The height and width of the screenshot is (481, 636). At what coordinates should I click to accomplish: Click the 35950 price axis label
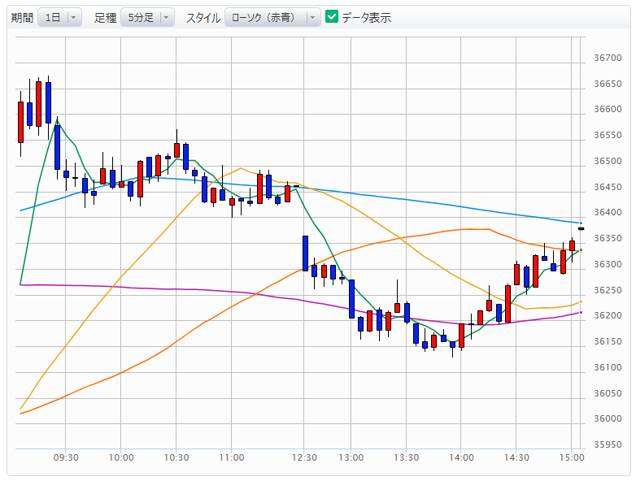pos(608,444)
